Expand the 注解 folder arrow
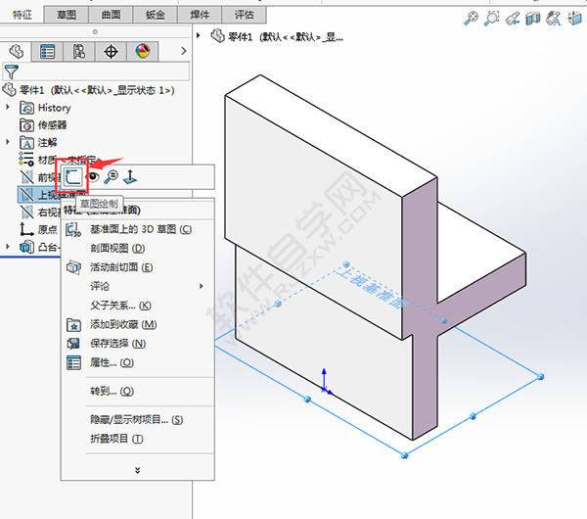 coord(8,142)
